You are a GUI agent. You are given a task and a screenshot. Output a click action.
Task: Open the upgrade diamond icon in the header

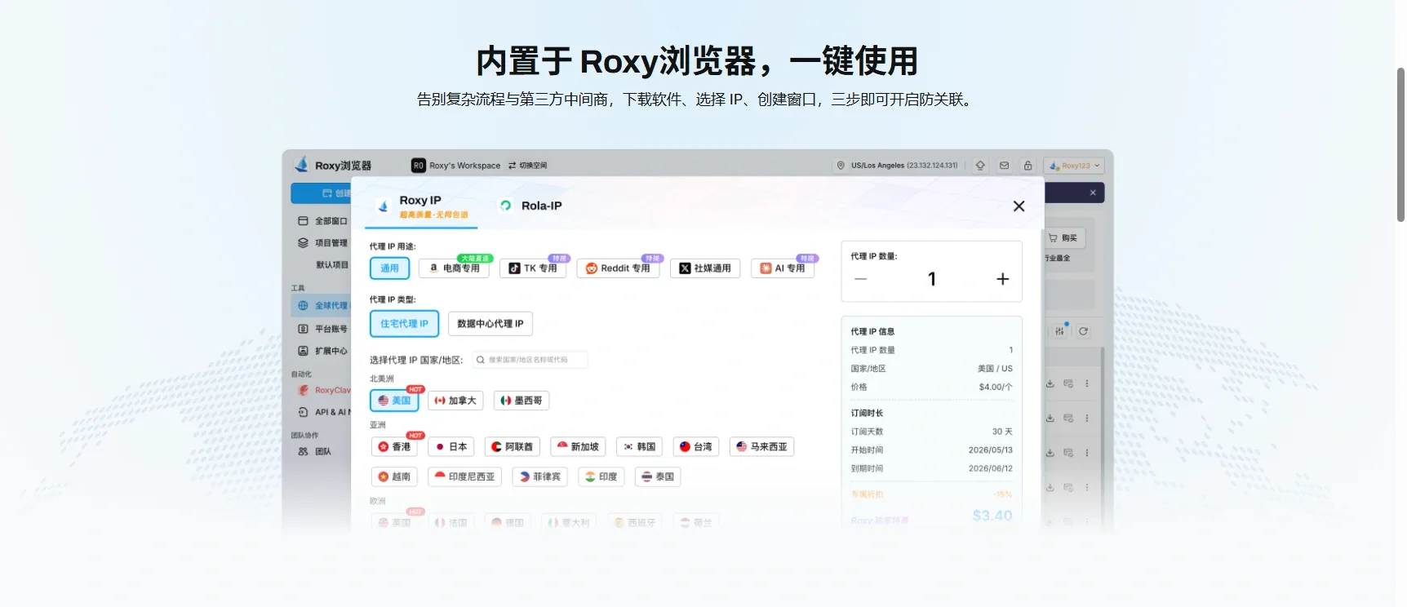click(x=980, y=166)
